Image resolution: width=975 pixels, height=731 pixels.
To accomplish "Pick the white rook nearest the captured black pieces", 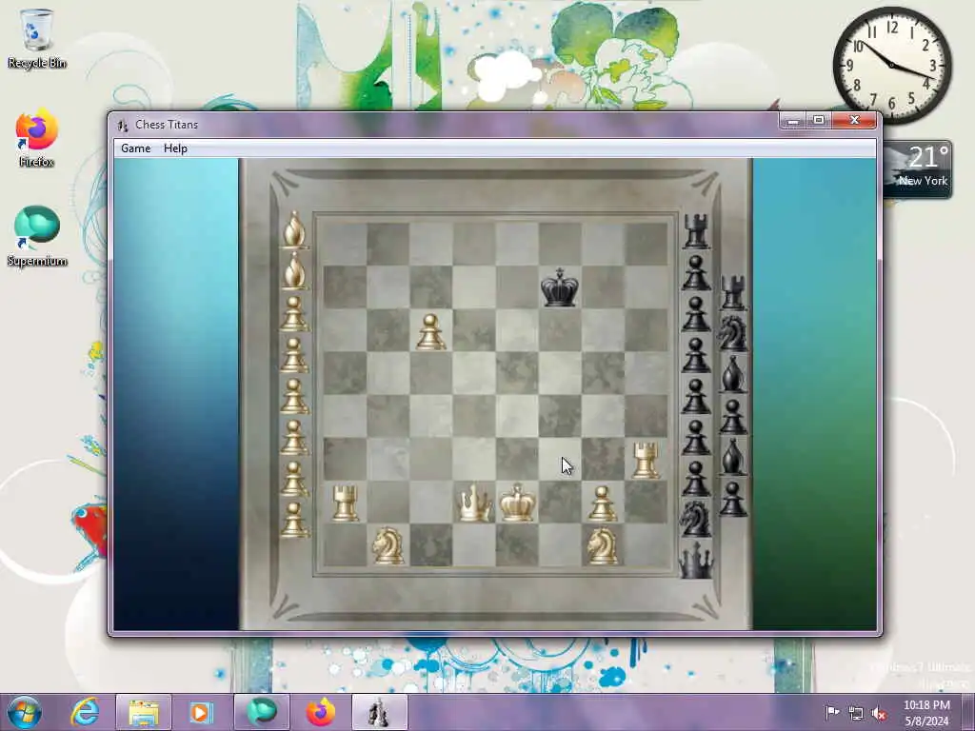I will (647, 461).
